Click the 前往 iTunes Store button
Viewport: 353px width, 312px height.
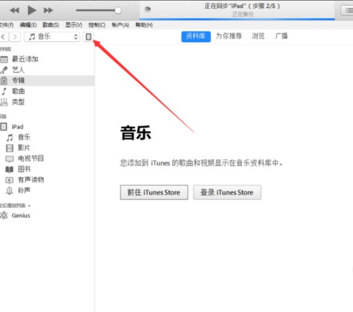coord(154,192)
